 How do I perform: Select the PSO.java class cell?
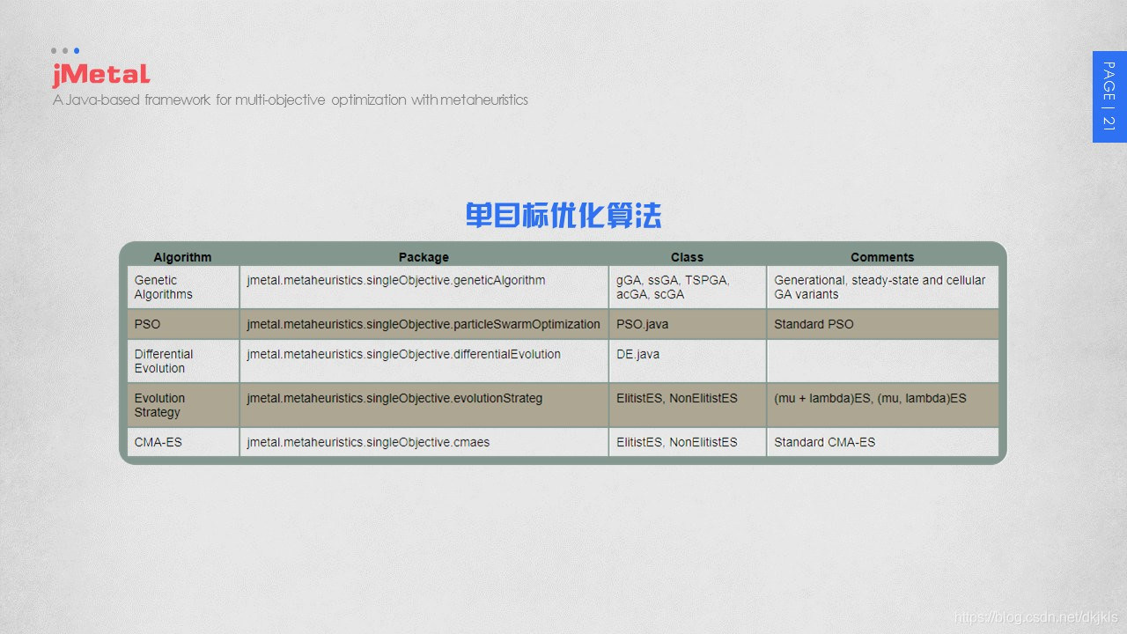(687, 324)
